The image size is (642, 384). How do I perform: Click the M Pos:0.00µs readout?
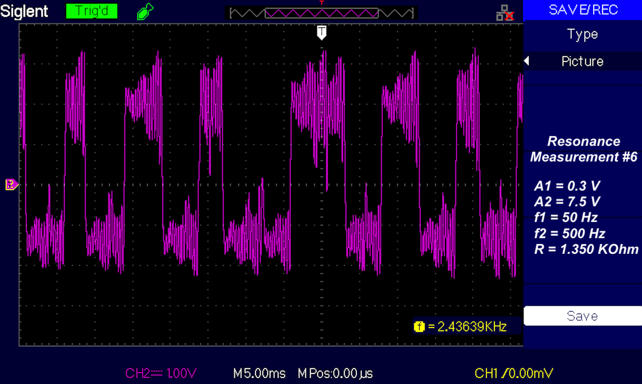pyautogui.click(x=335, y=374)
